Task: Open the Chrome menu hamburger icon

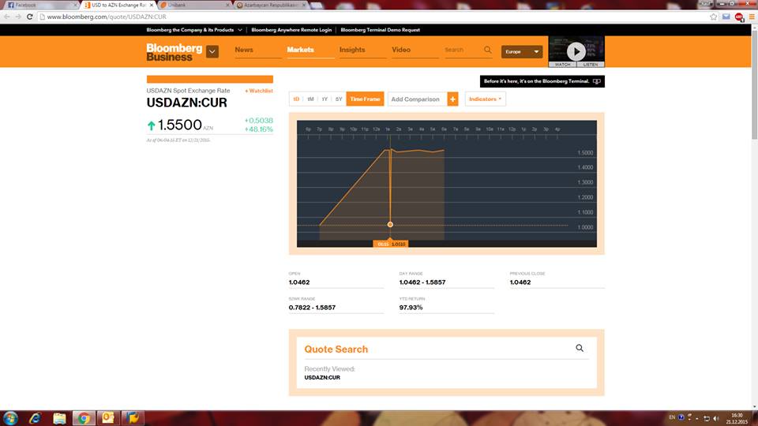Action: 752,17
